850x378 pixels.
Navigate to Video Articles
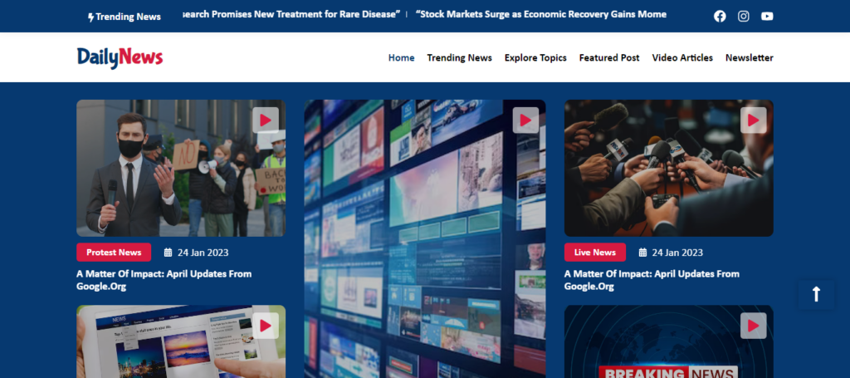tap(682, 58)
